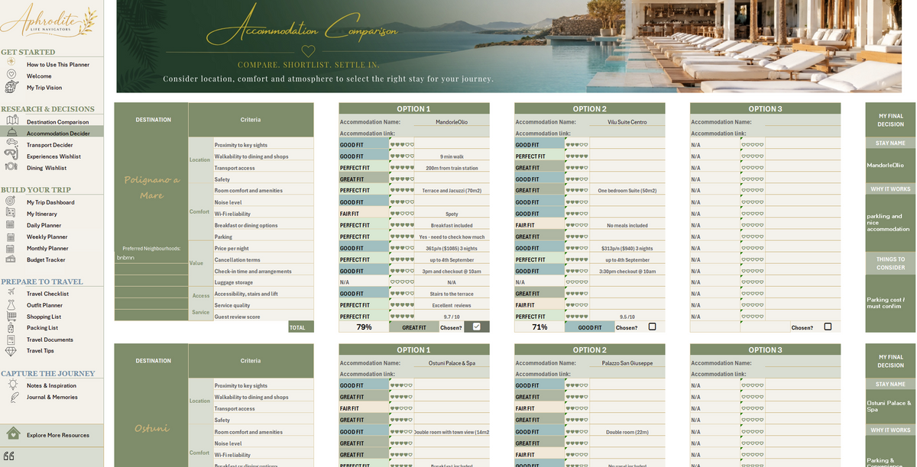917x467 pixels.
Task: Open Poligano Option 3 Parking heart rating
Action: click(x=753, y=237)
